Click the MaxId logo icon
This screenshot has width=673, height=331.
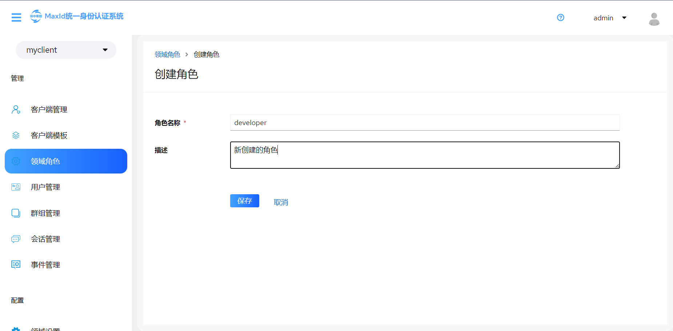36,16
